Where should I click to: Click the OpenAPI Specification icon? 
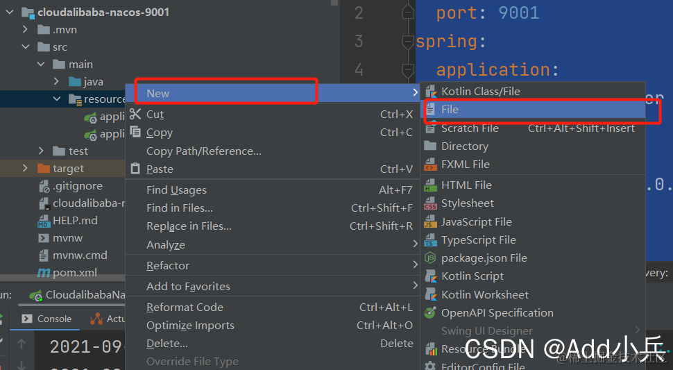430,312
